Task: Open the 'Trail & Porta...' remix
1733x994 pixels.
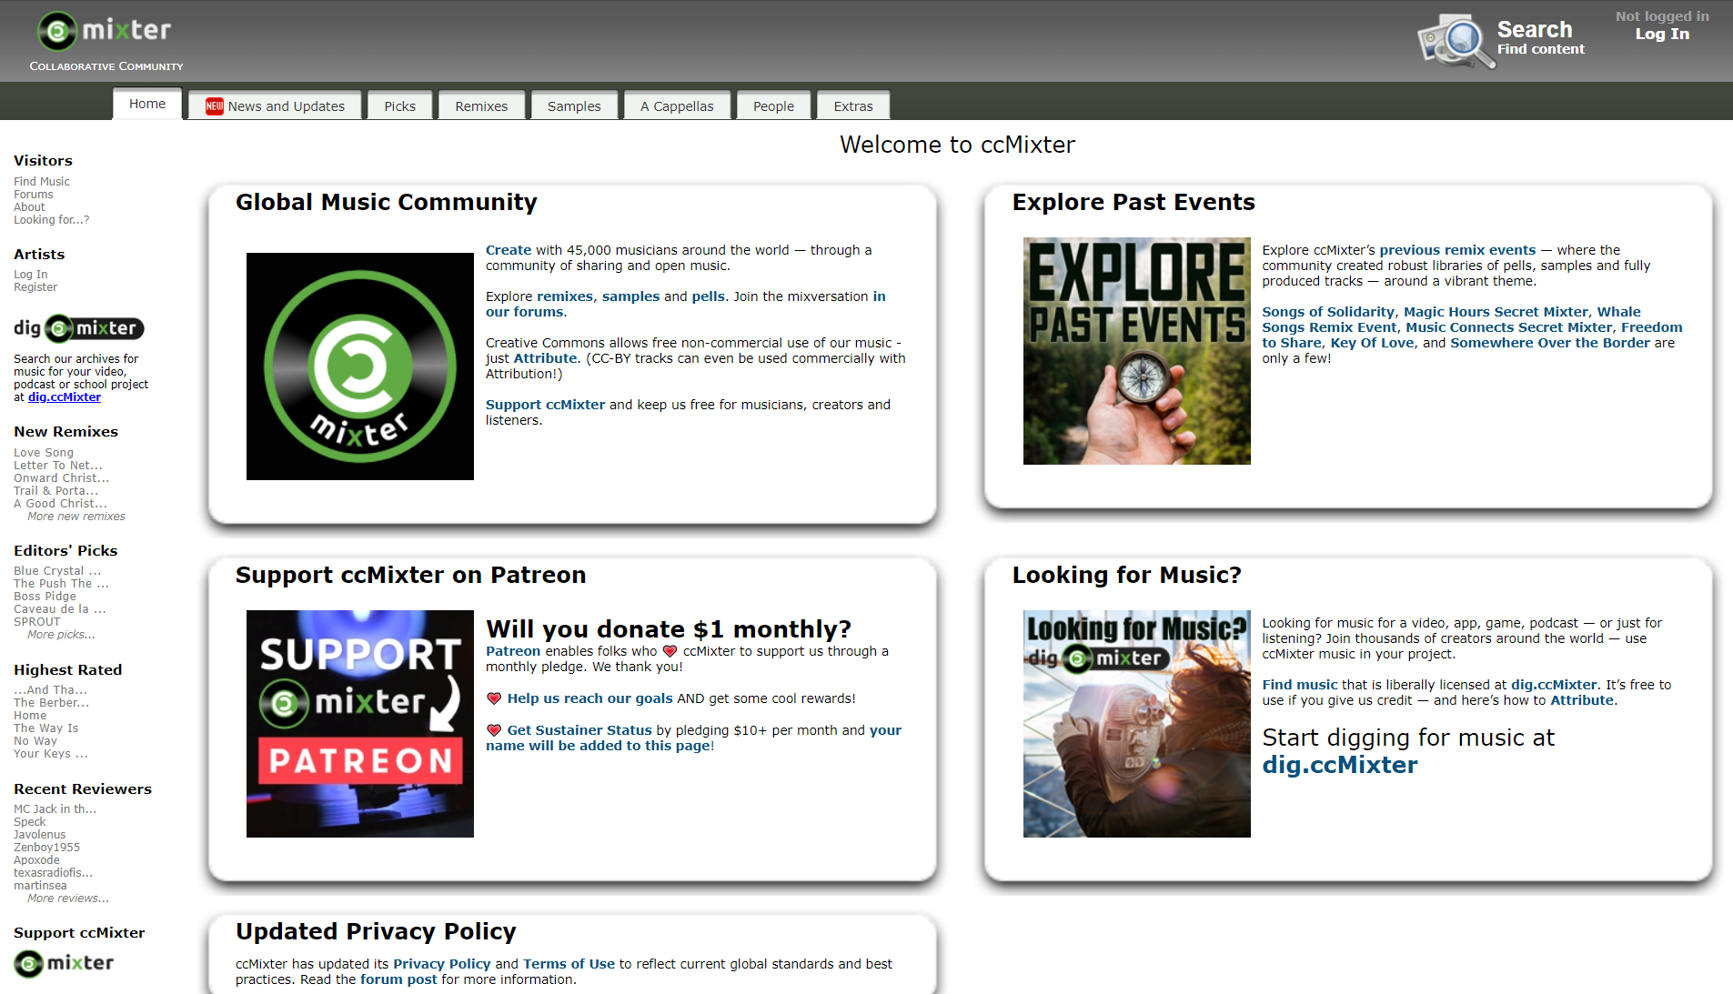Action: point(56,491)
